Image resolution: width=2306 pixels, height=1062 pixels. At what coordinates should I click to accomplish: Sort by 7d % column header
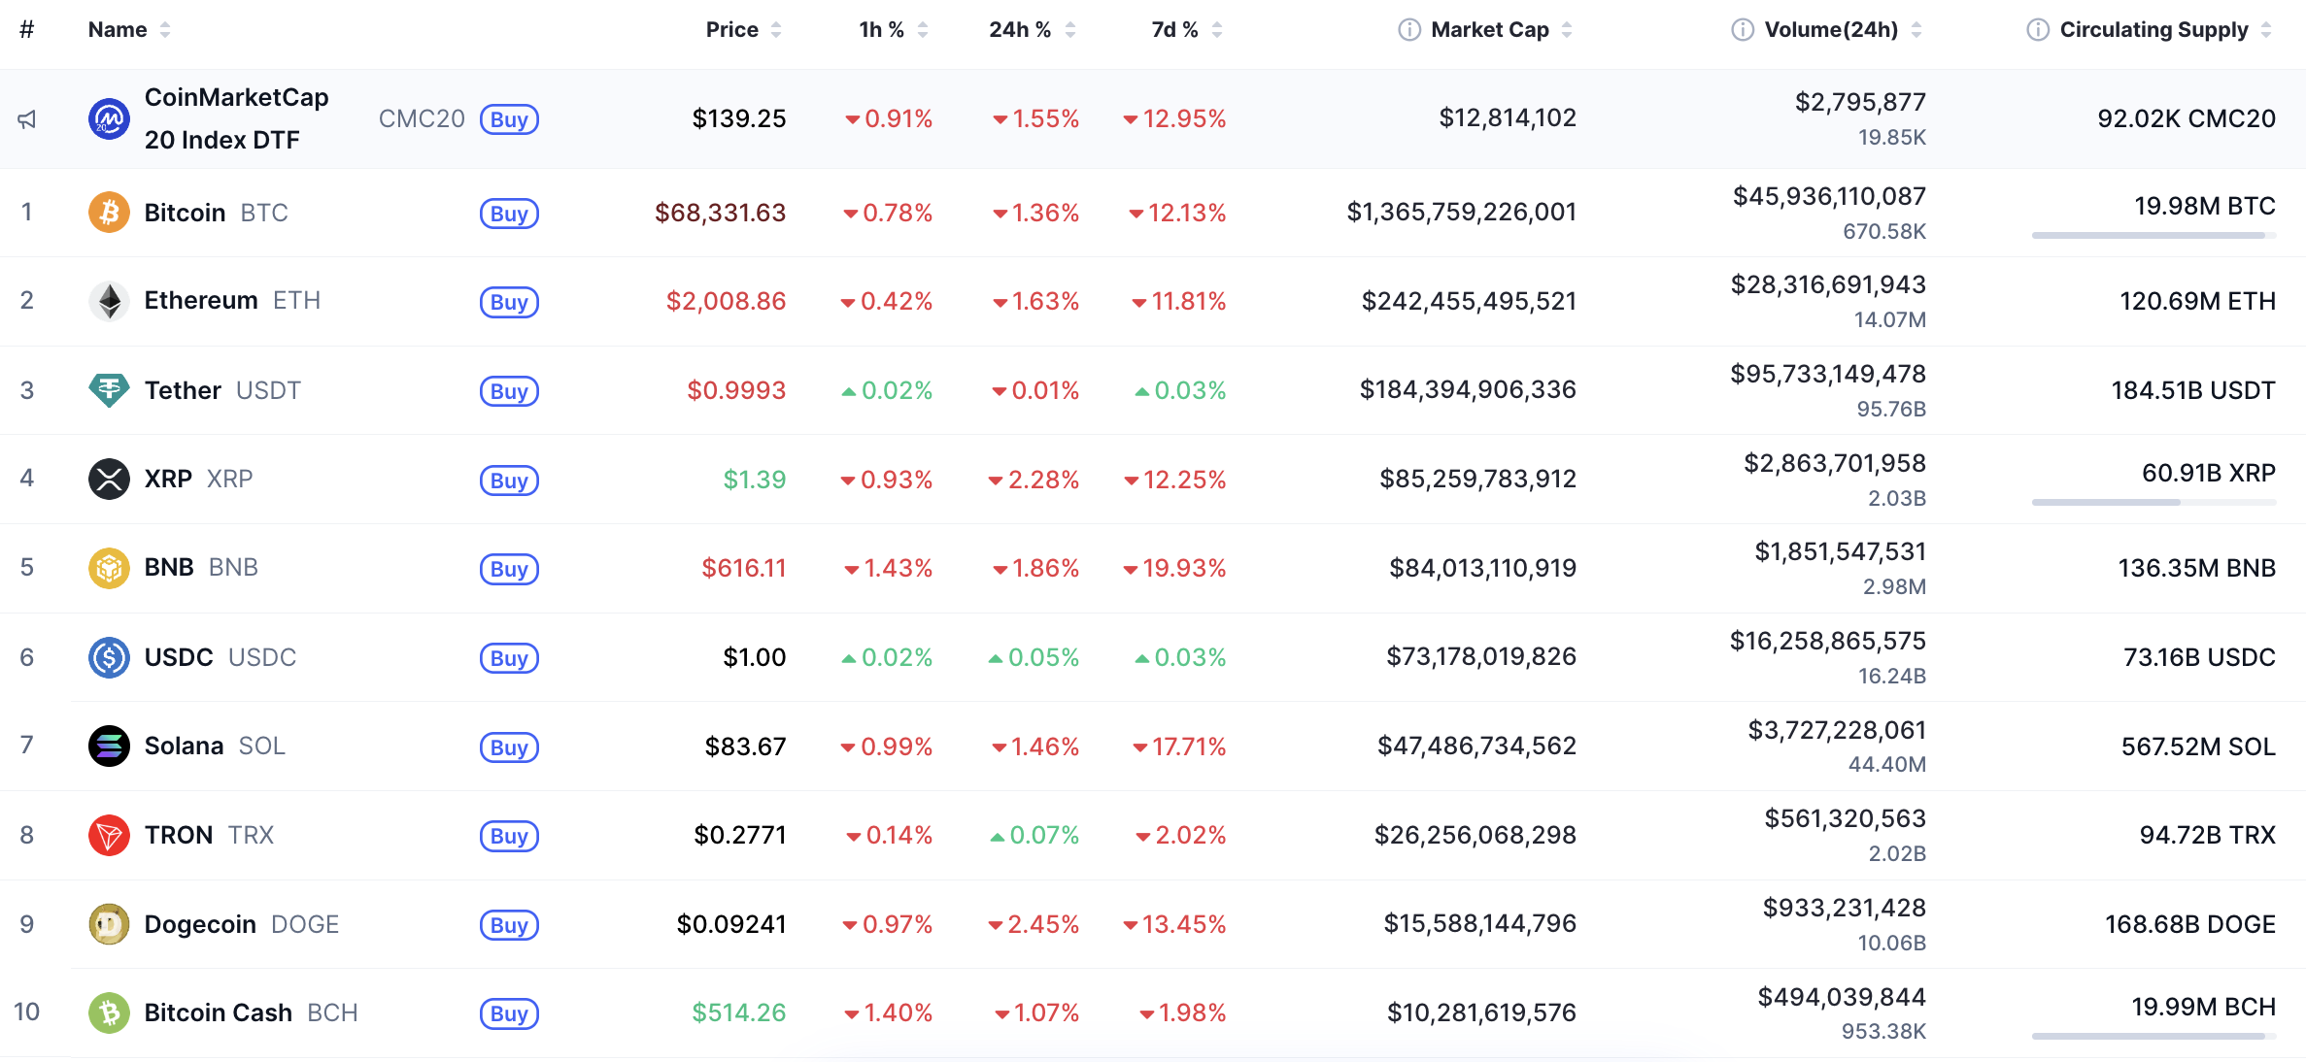pyautogui.click(x=1174, y=30)
